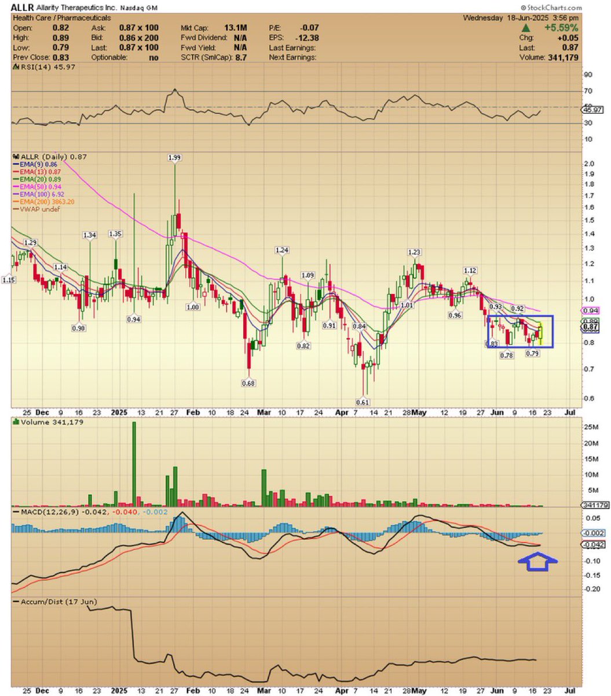Click the 1.15 label at chart left edge
The height and width of the screenshot is (696, 611).
pos(9,280)
